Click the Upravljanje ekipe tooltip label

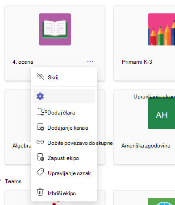click(154, 97)
